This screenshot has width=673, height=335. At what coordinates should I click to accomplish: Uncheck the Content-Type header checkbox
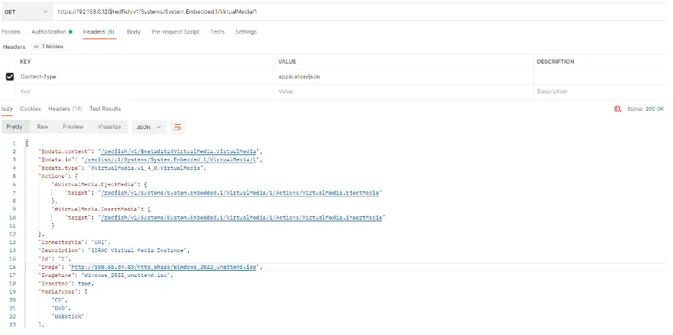click(10, 77)
